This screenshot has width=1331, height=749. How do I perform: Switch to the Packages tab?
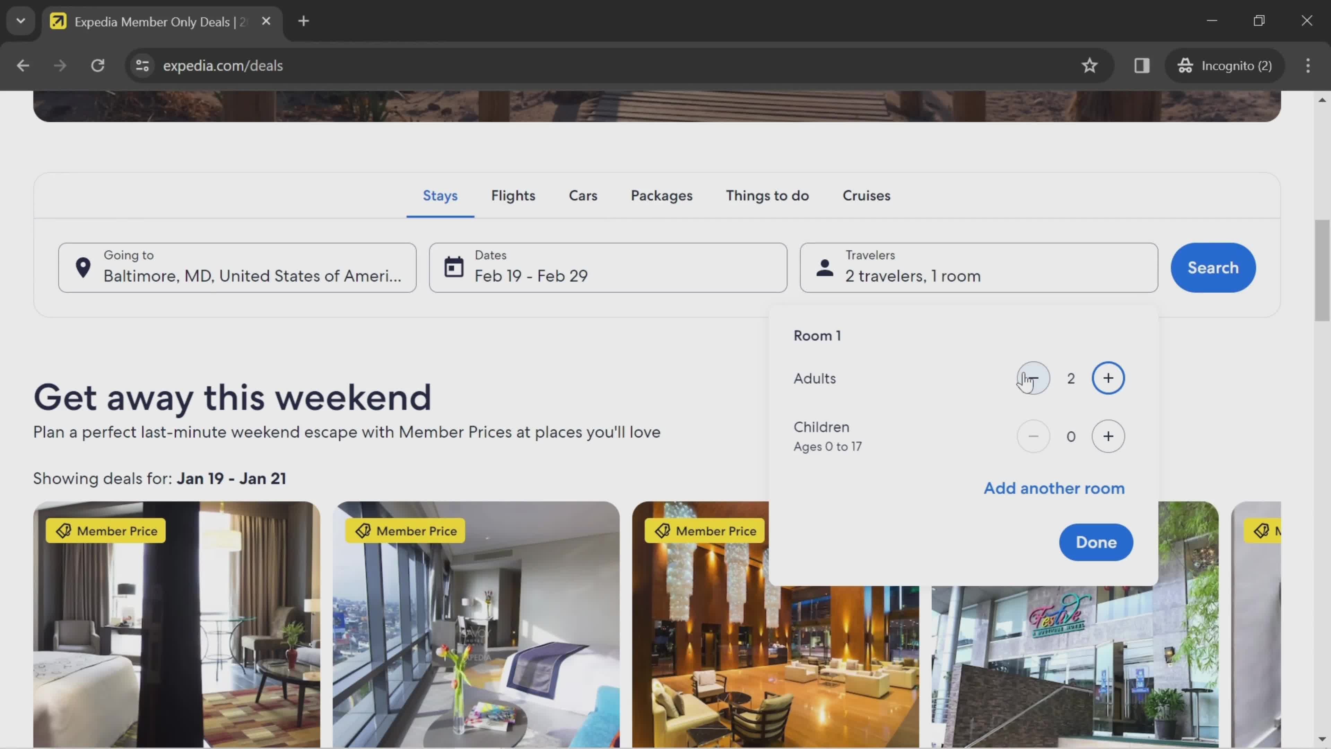tap(661, 195)
